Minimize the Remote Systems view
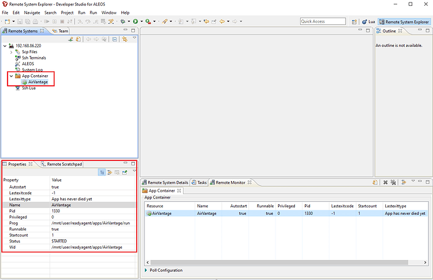The height and width of the screenshot is (280, 433). tap(126, 29)
